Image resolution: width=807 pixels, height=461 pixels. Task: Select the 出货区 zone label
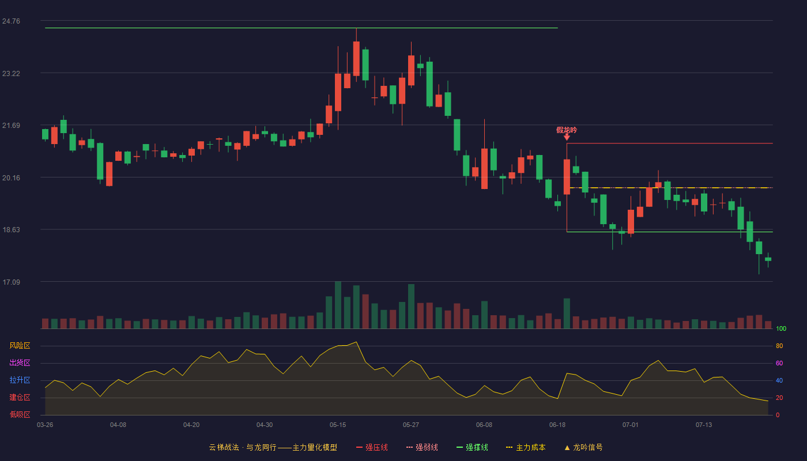click(20, 363)
